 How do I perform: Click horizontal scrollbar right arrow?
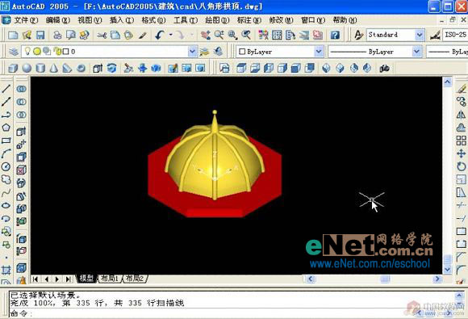click(437, 279)
